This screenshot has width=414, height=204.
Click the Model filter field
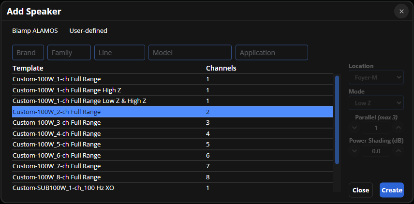pos(190,53)
